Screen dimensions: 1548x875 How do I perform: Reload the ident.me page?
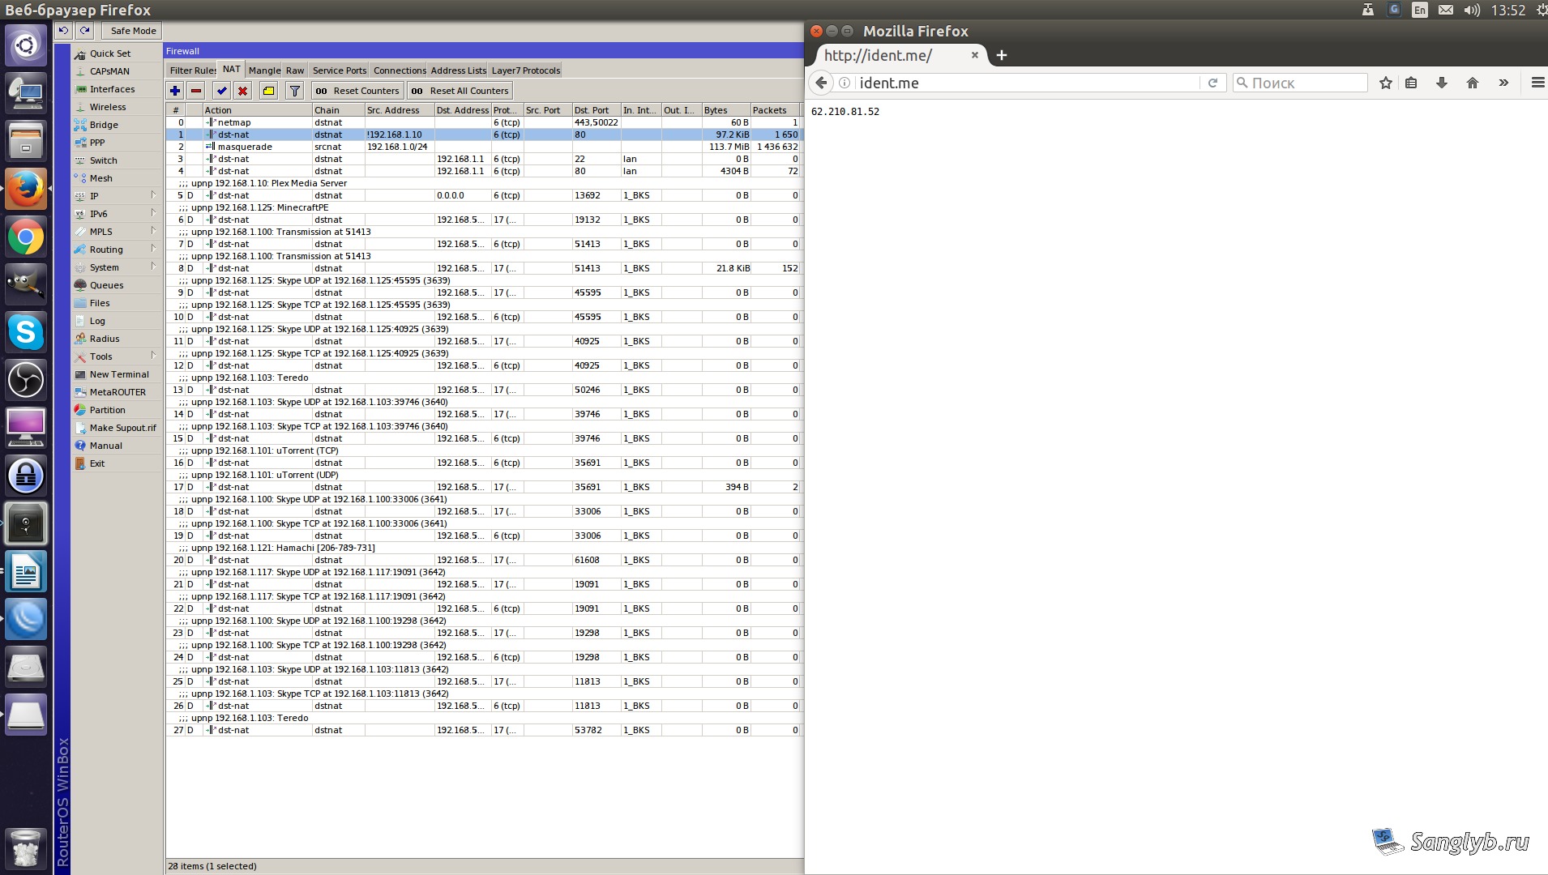click(x=1212, y=83)
